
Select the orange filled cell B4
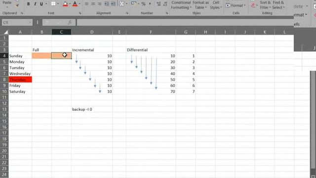[x=41, y=56]
